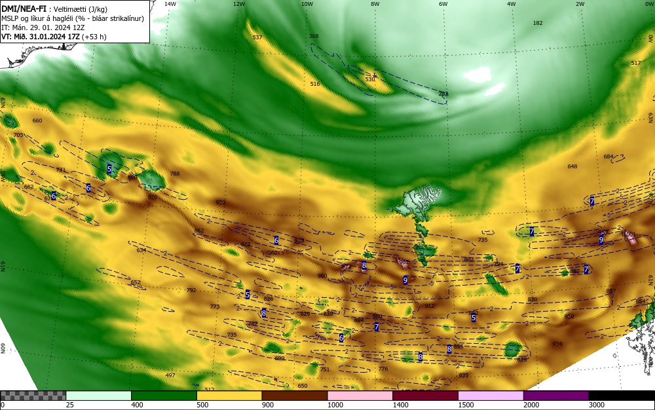
Task: Click the map value 182
Action: [x=538, y=22]
